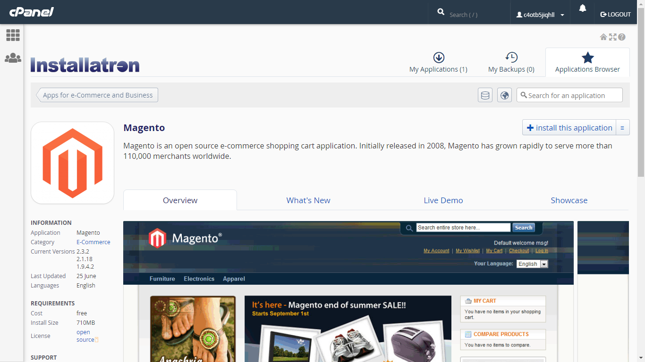
Task: Click the Search button in store preview
Action: coord(524,228)
